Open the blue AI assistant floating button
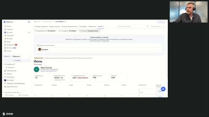Viewport: 209px width, 117px height. [x=163, y=89]
